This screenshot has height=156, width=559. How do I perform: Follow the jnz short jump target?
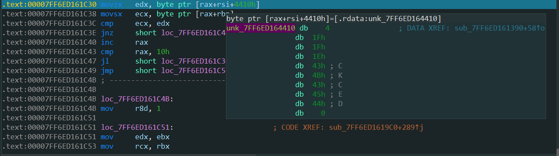tap(194, 33)
